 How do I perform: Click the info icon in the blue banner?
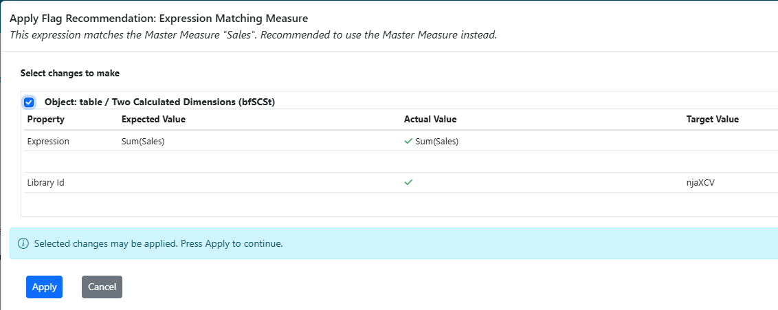(x=23, y=244)
